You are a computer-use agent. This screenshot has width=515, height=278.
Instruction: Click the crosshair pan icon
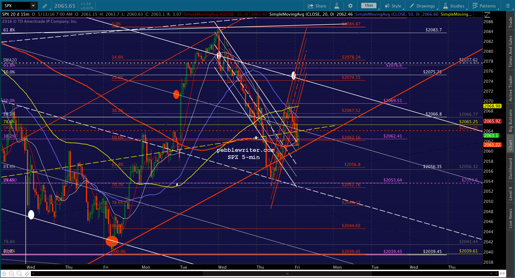(x=4, y=273)
